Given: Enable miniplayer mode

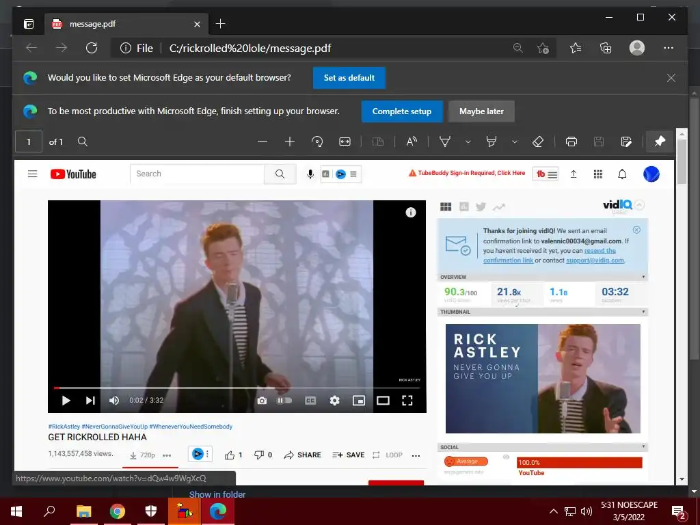Looking at the screenshot, I should click(359, 401).
